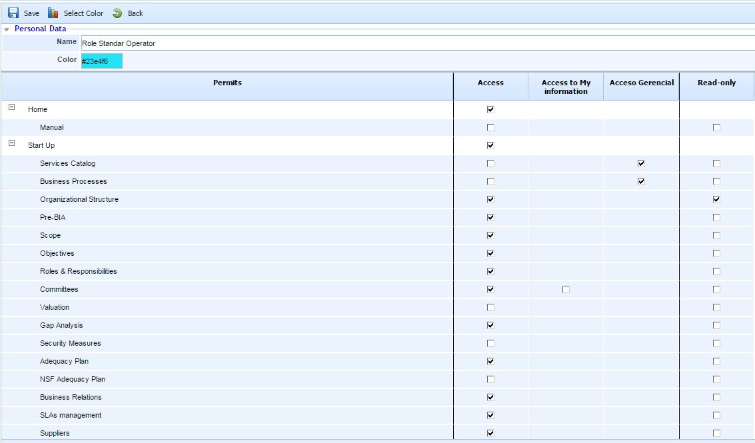Click the Acceso Gerencial column header
Screen dimensions: 755x443
(641, 83)
